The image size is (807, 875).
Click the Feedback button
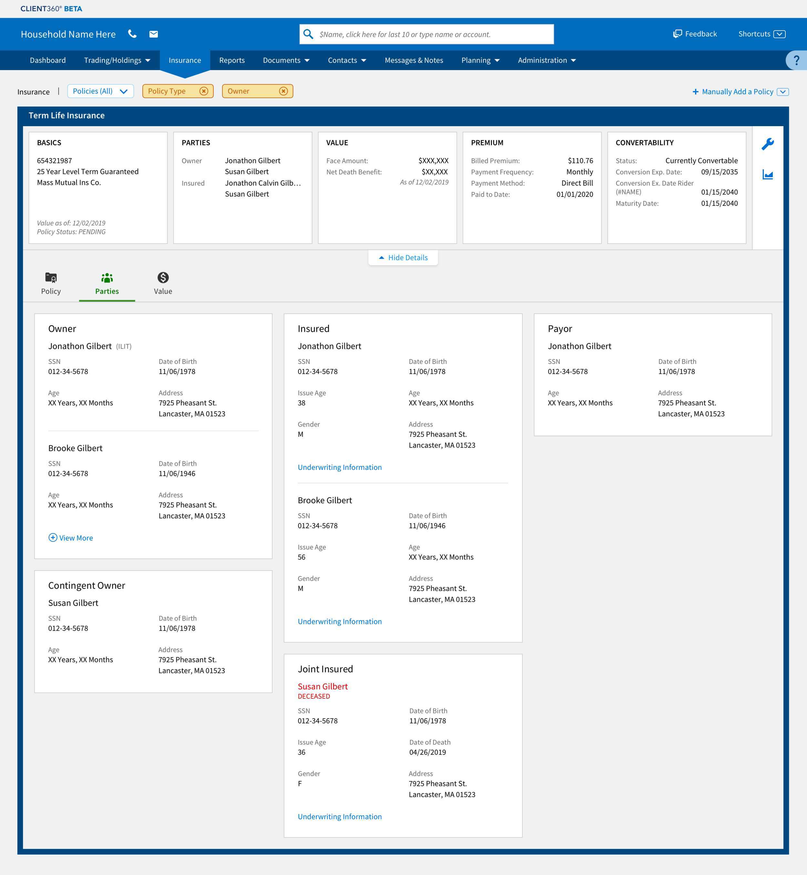(x=695, y=34)
